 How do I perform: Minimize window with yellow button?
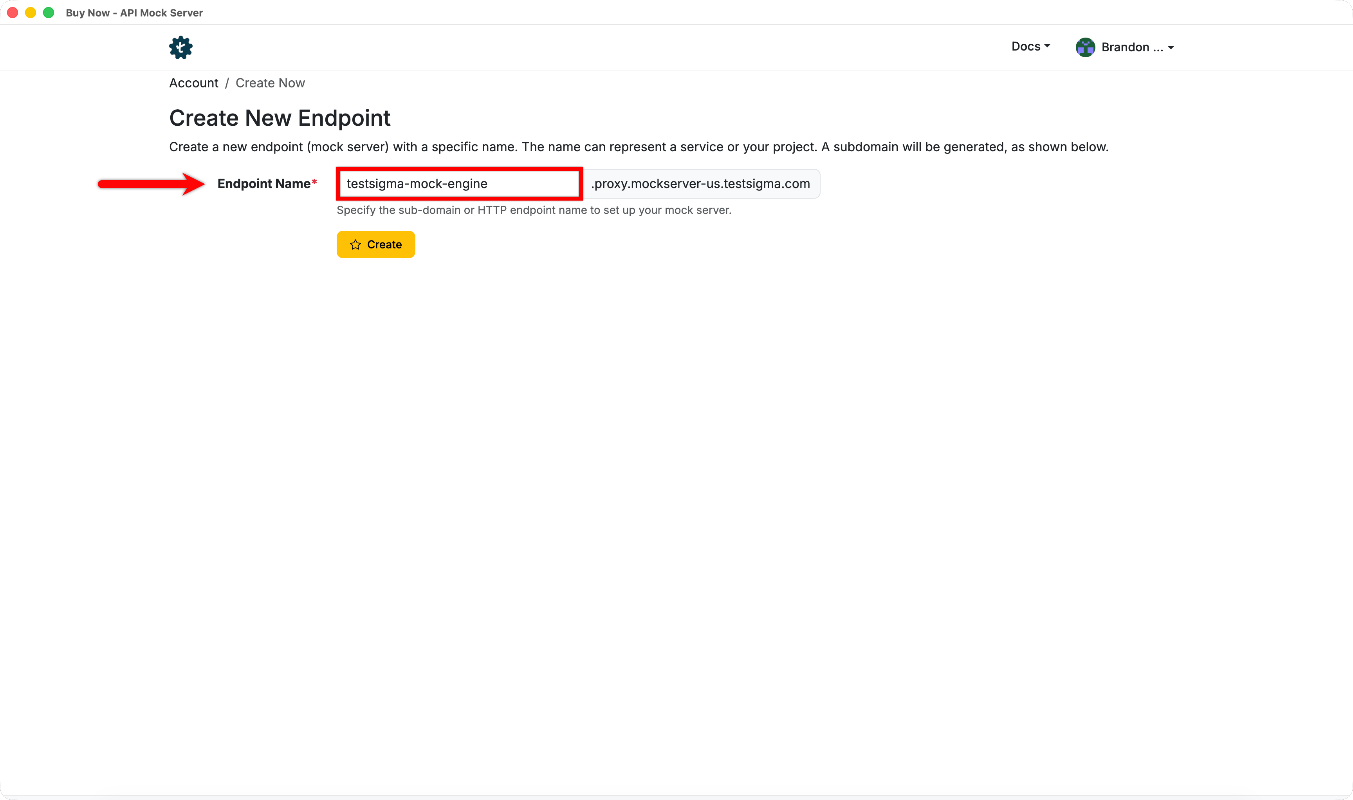pyautogui.click(x=31, y=13)
